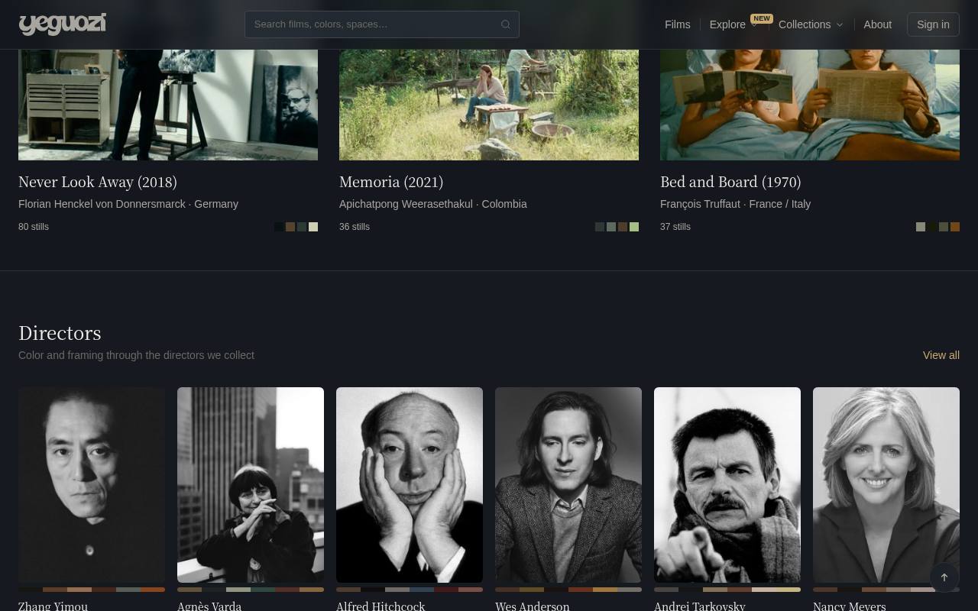Click the '80 stills' count
This screenshot has height=611, width=978.
click(x=34, y=227)
